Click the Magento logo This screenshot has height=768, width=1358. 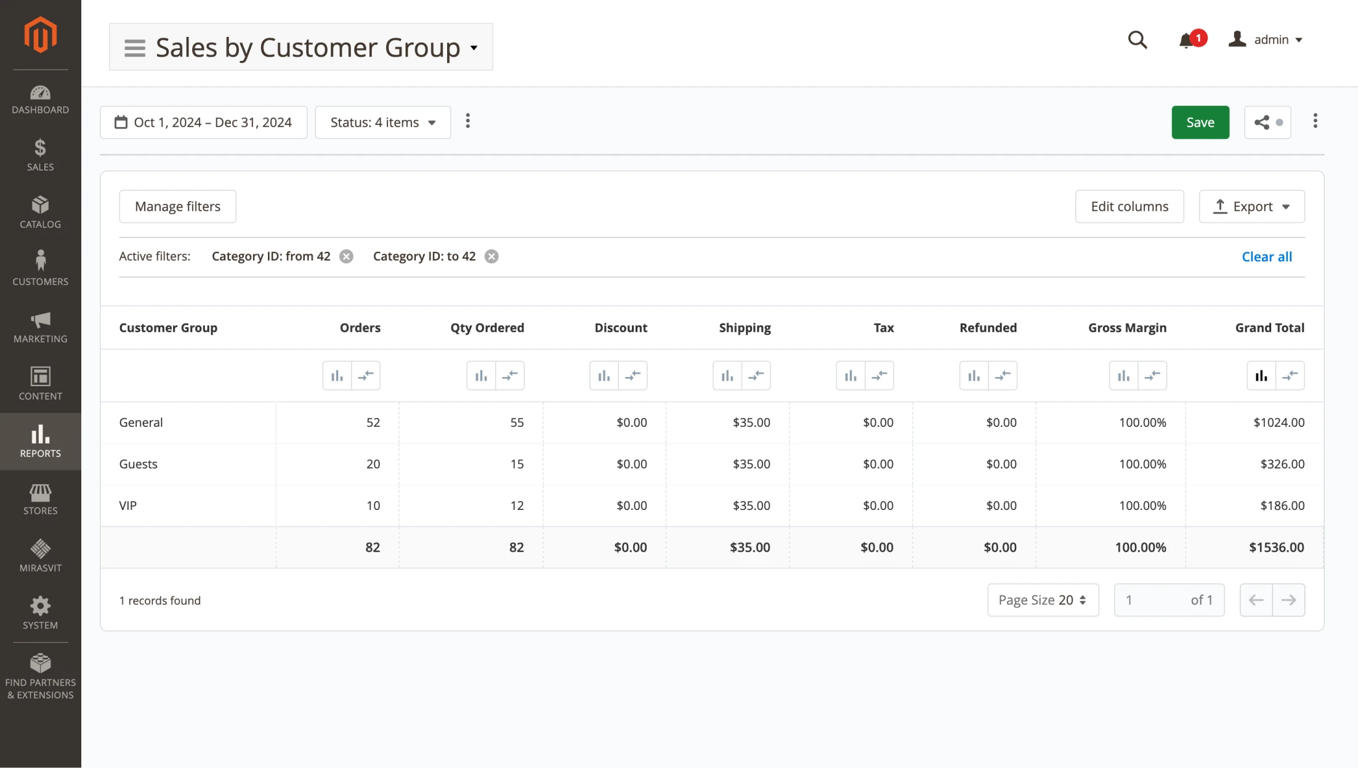point(40,34)
